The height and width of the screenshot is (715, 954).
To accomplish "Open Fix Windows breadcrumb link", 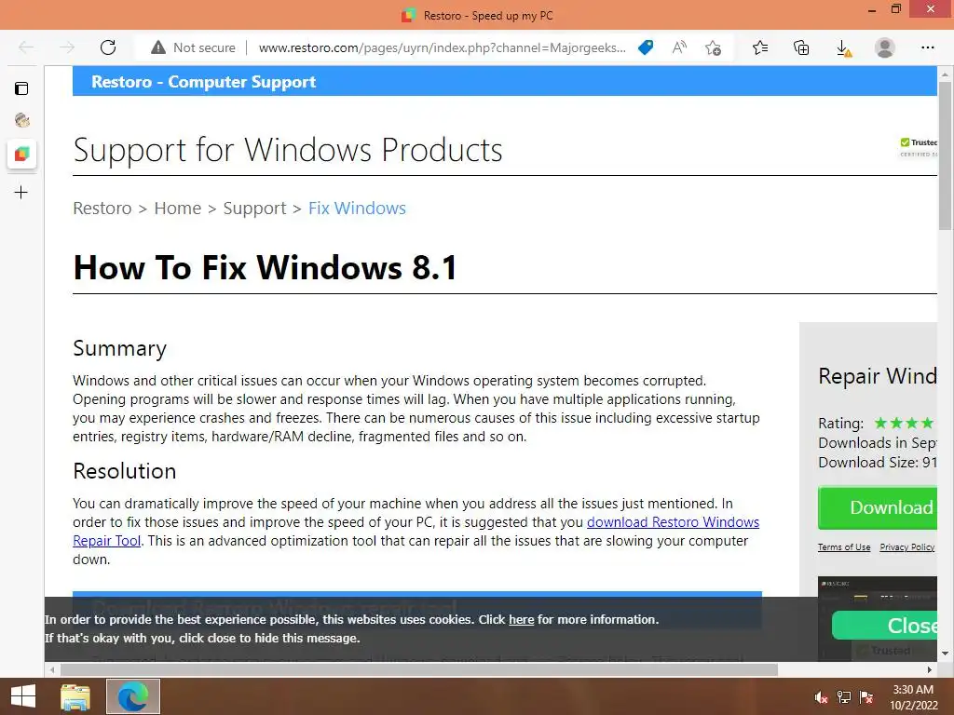I will tap(357, 208).
